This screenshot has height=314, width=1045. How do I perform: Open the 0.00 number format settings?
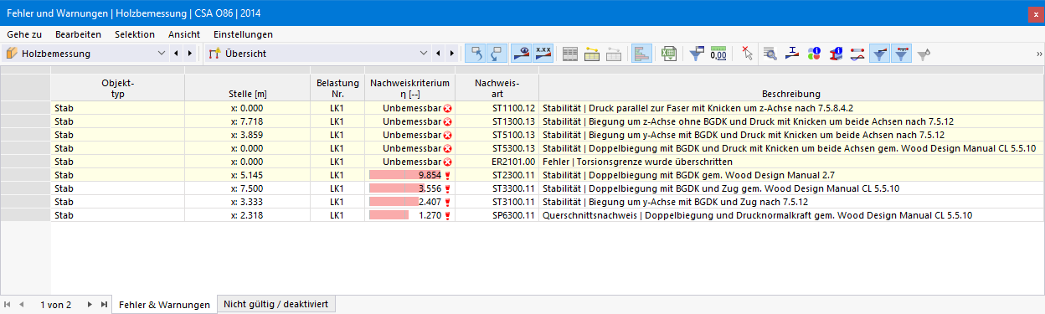pyautogui.click(x=718, y=54)
